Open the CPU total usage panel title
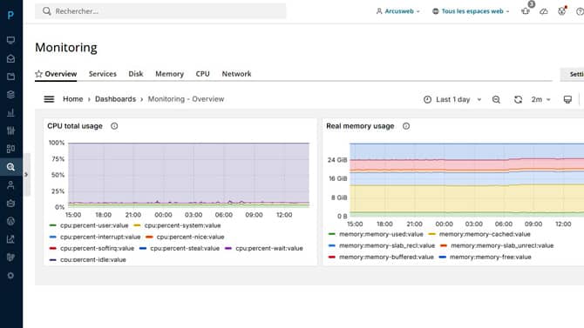The width and height of the screenshot is (584, 328). pyautogui.click(x=75, y=126)
